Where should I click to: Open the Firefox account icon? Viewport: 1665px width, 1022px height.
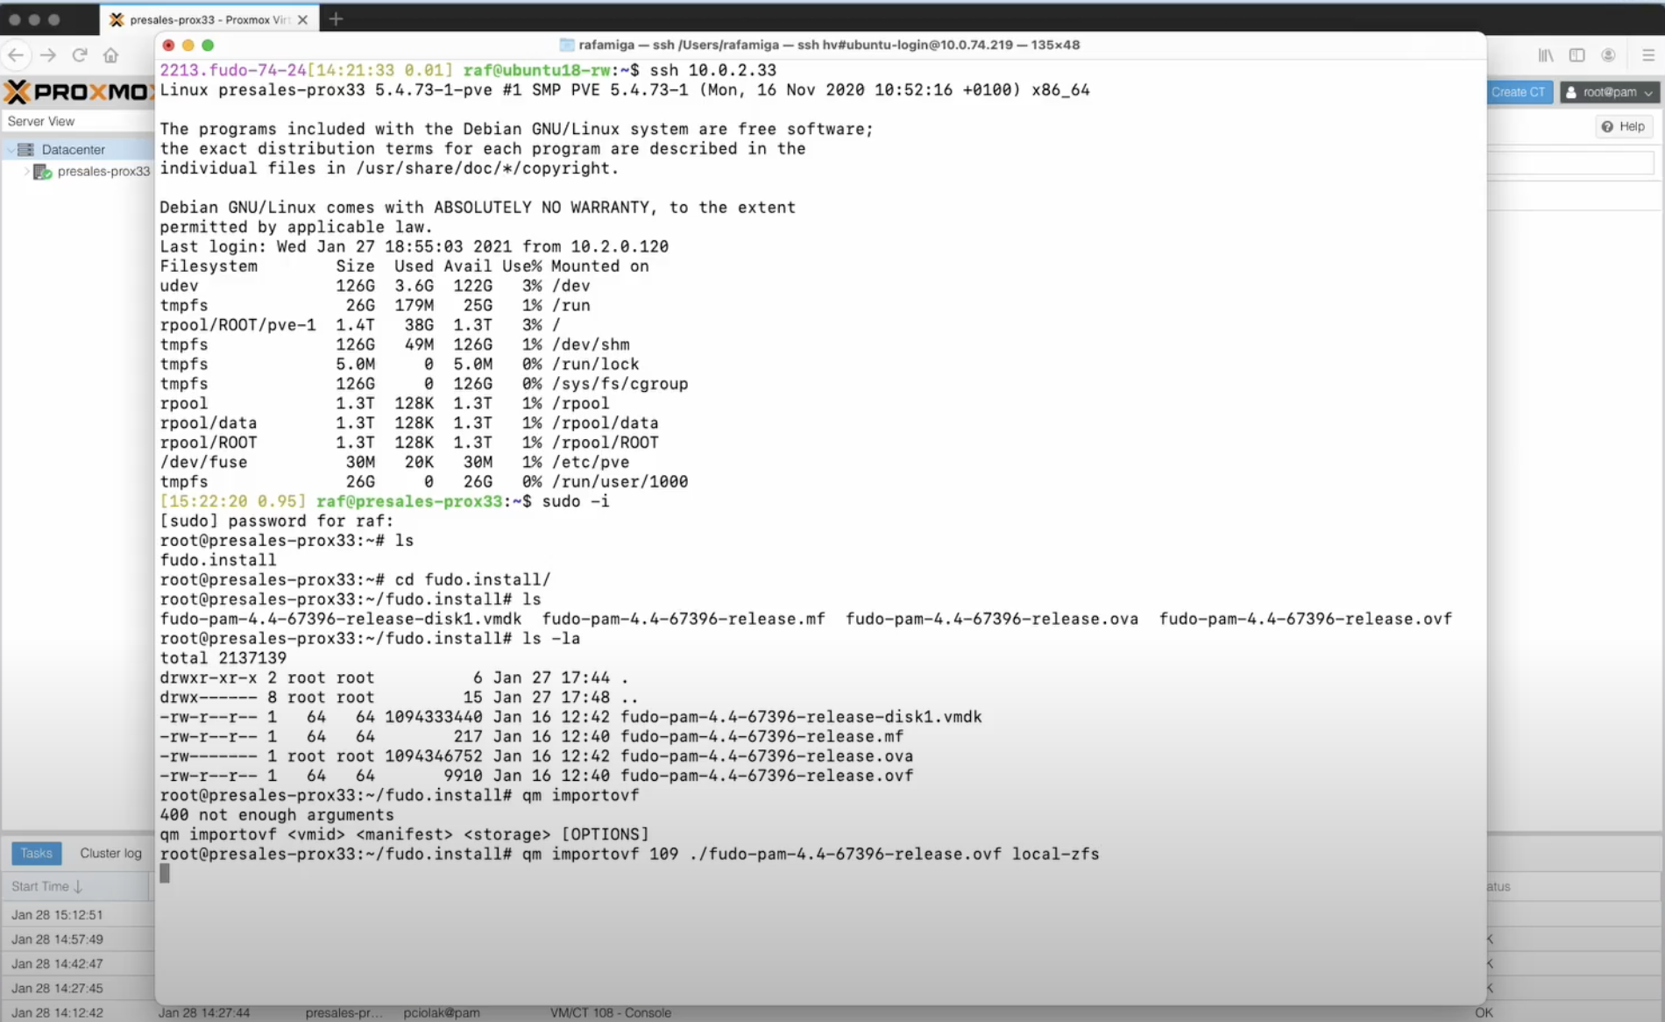pos(1608,54)
